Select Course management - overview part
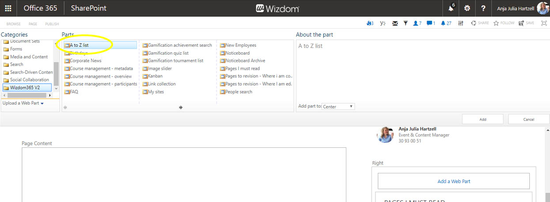Screen dimensions: 550x202 (98, 76)
